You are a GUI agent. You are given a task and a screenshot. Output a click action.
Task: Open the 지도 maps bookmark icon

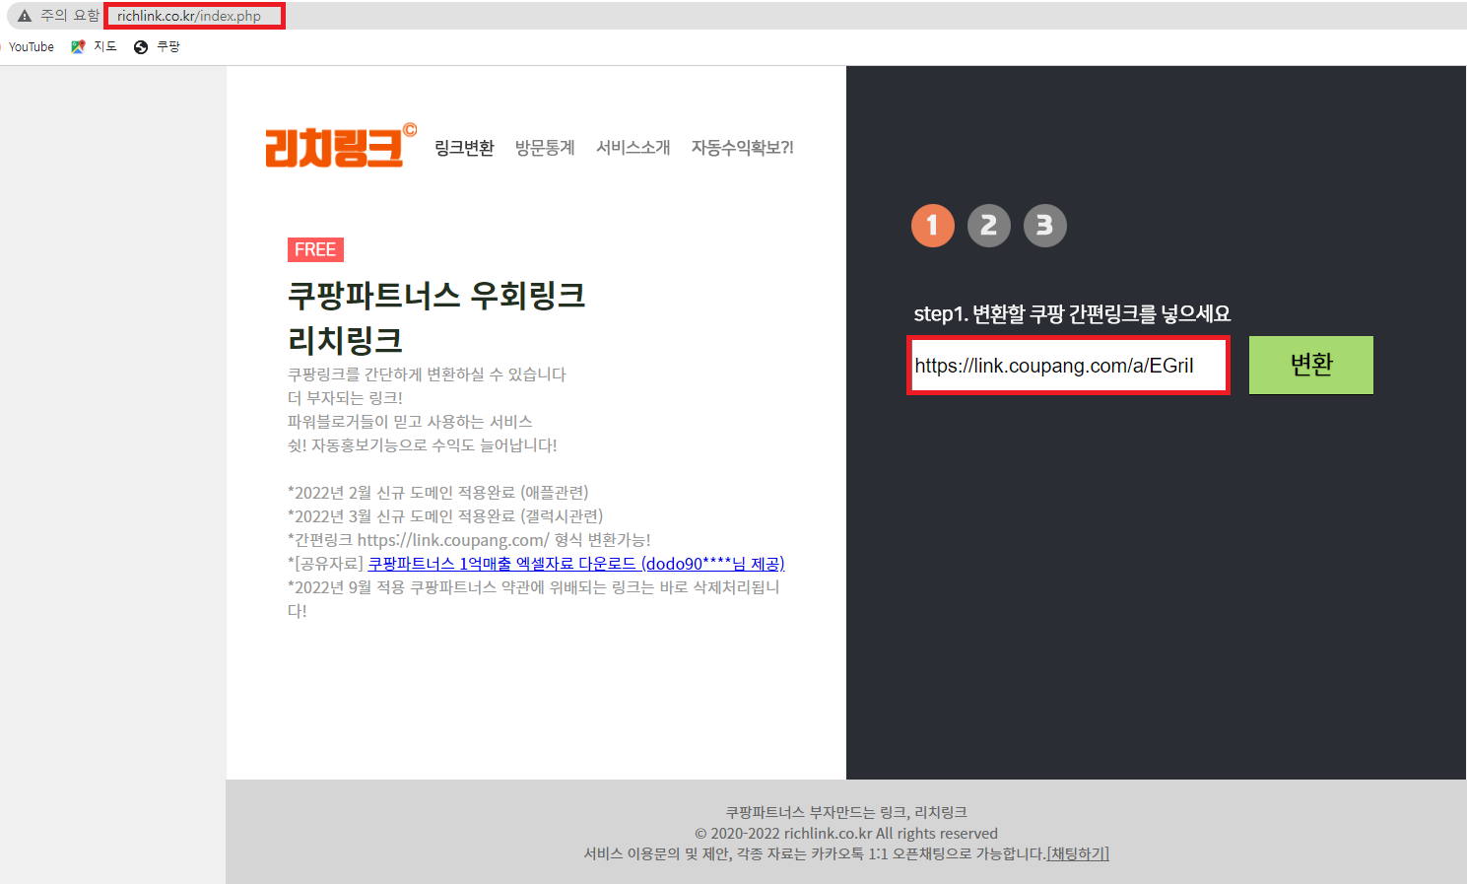[78, 46]
